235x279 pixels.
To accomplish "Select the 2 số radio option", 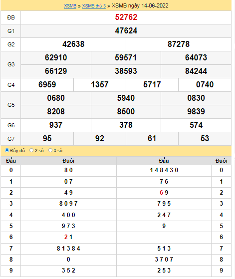I will coord(31,150).
